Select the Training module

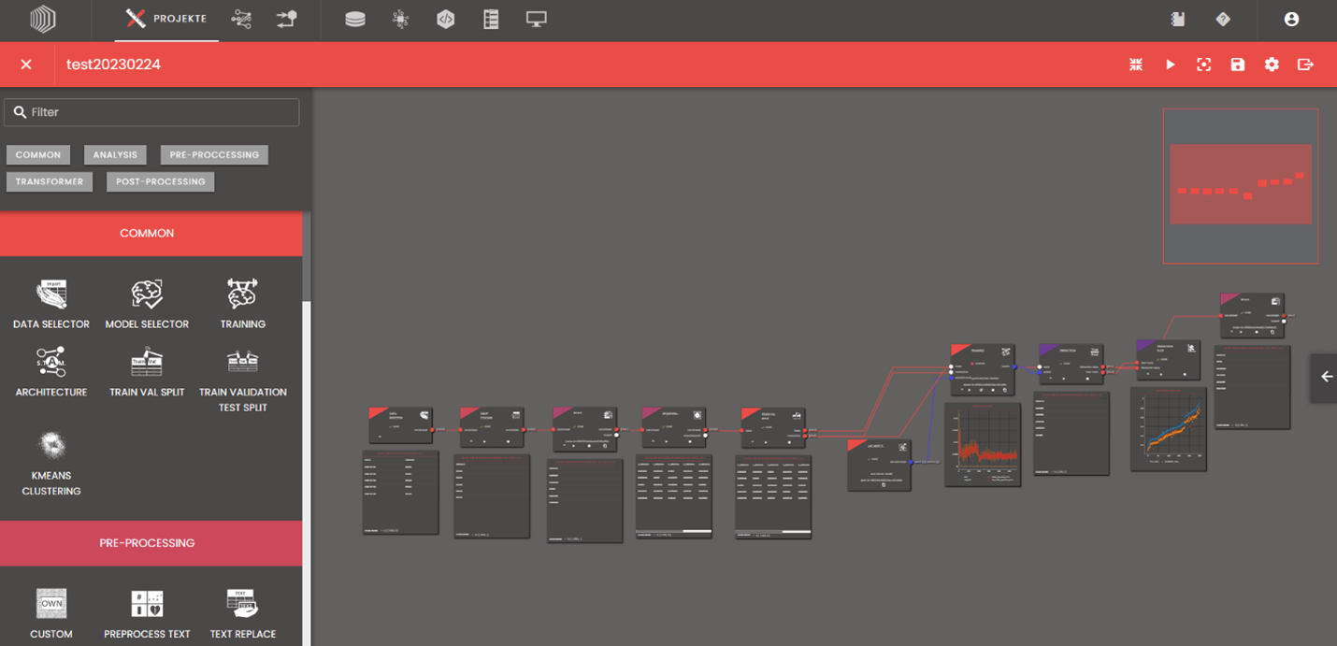pyautogui.click(x=243, y=304)
